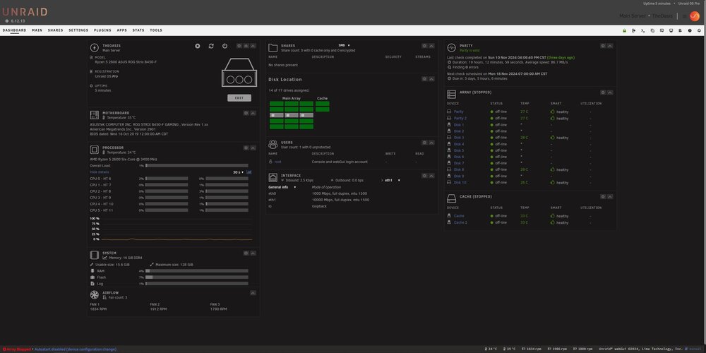The image size is (706, 353).
Task: Collapse the Shares tile
Action: coord(431,46)
